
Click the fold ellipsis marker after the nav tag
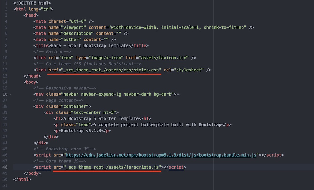(178, 94)
